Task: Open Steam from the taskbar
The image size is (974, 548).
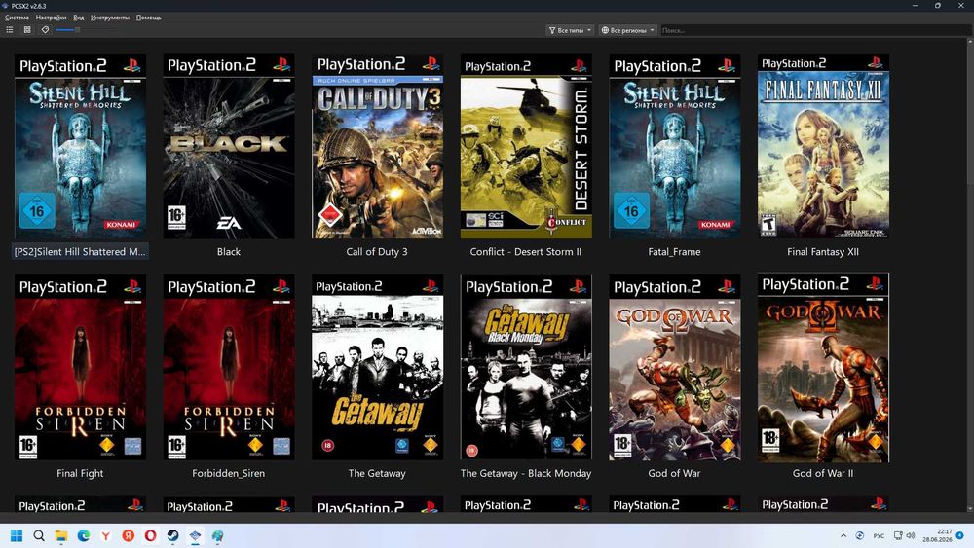Action: click(x=172, y=535)
